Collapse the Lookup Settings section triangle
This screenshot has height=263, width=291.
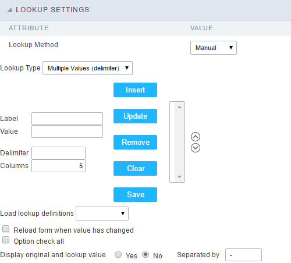[x=9, y=10]
